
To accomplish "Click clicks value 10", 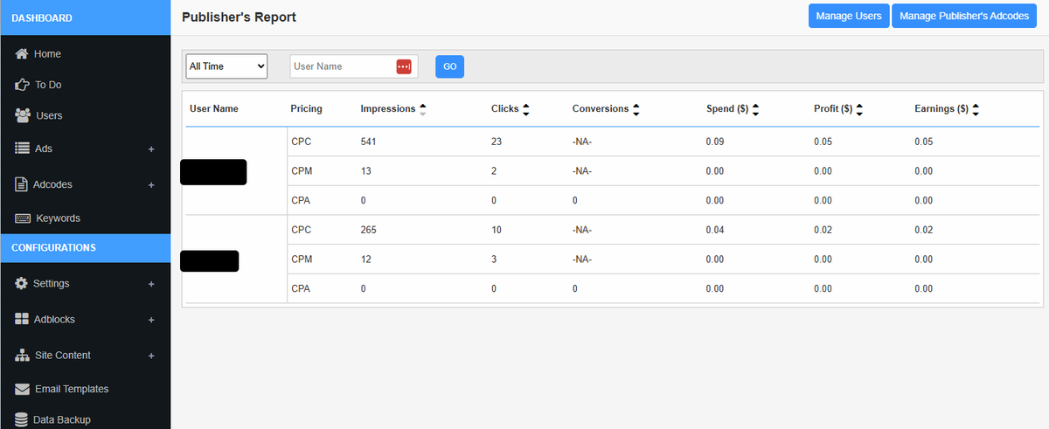I will point(497,230).
